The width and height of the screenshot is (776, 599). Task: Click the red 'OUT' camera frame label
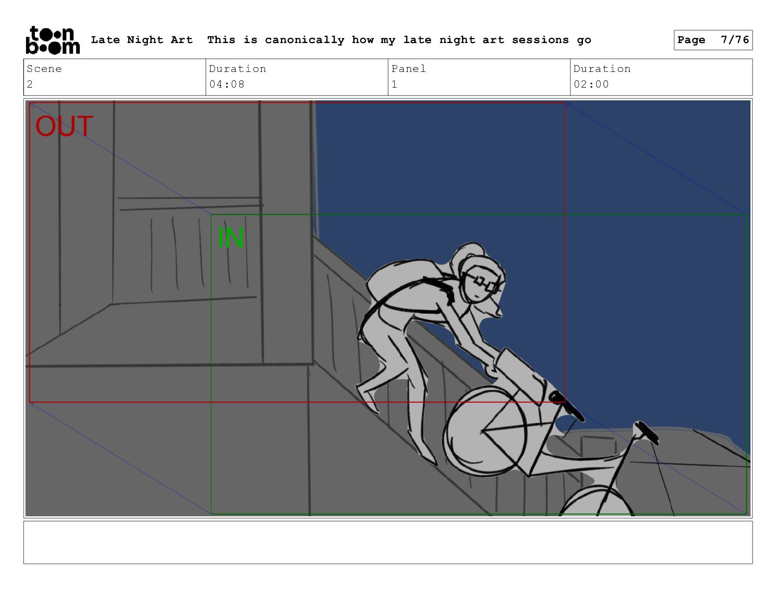[64, 126]
